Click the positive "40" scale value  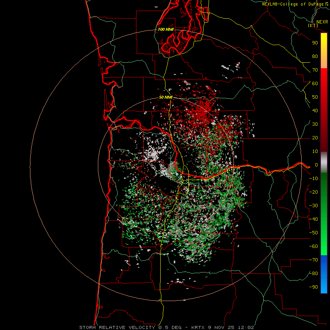[x=315, y=111]
